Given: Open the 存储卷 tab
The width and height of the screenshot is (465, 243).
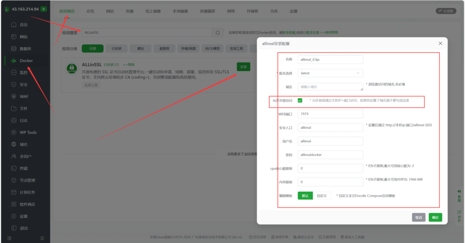Looking at the screenshot, I should click(x=252, y=11).
